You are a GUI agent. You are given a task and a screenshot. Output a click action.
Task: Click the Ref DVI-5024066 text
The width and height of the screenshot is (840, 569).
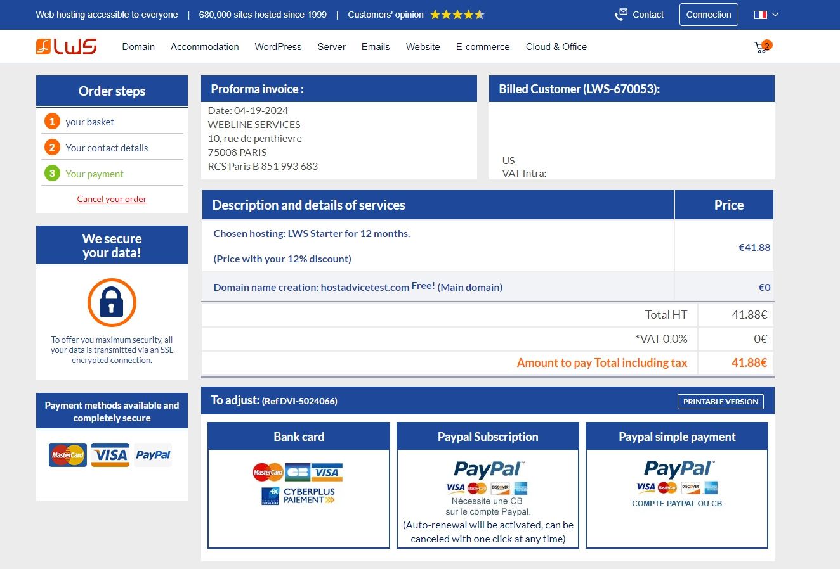pyautogui.click(x=299, y=401)
